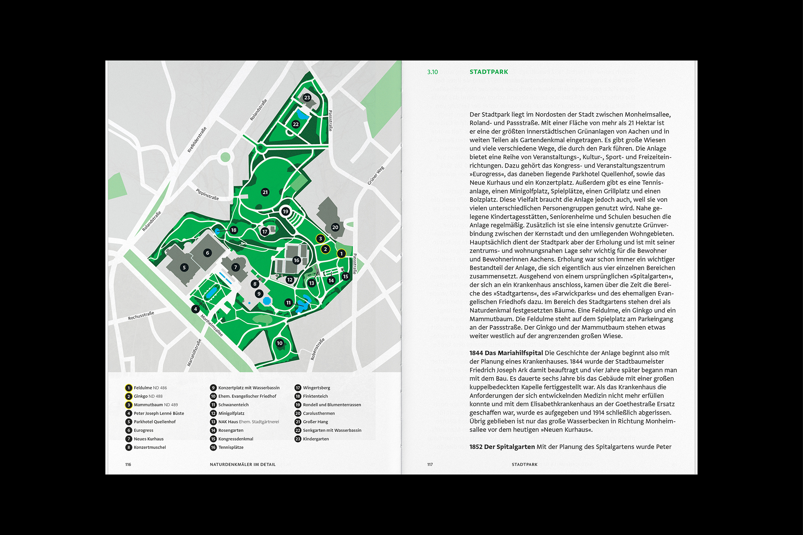Viewport: 803px width, 535px height.
Task: Click legend entry 'Ginkgo ND 488'
Action: point(144,396)
